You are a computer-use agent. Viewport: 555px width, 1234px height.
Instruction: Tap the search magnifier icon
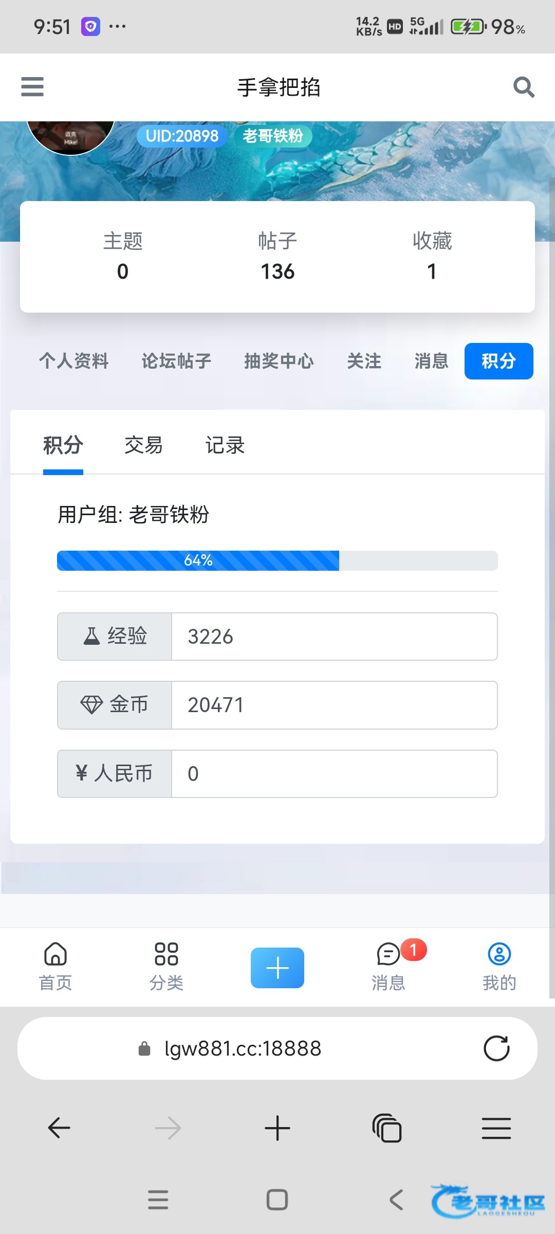(524, 87)
